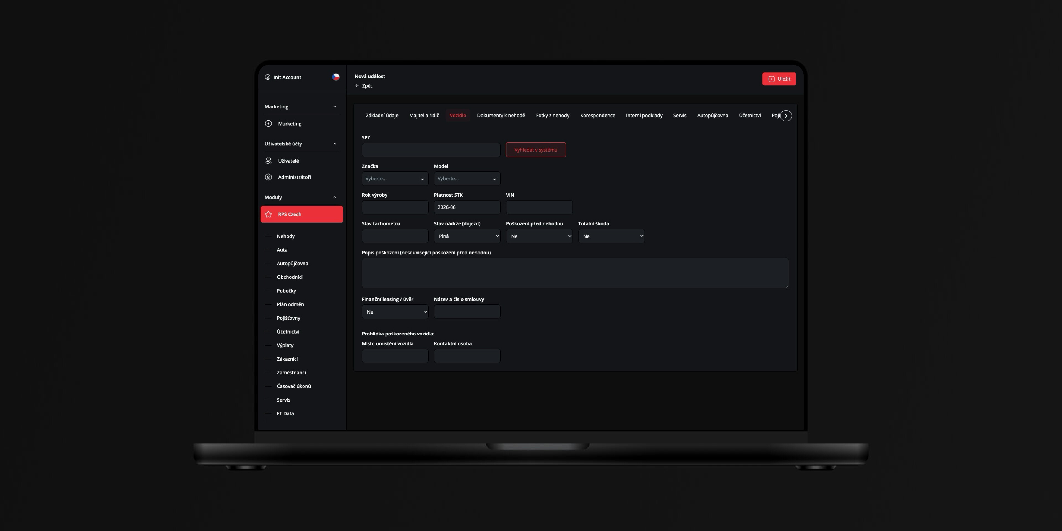This screenshot has width=1062, height=531.
Task: Click the Czech flag language icon
Action: [335, 77]
